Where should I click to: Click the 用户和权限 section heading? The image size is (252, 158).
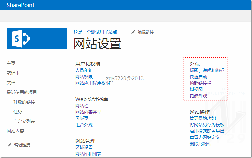pyautogui.click(x=88, y=64)
